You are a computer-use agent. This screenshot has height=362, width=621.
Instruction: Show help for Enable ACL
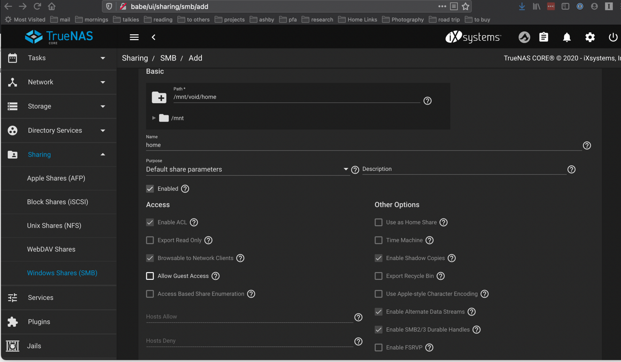(x=194, y=222)
